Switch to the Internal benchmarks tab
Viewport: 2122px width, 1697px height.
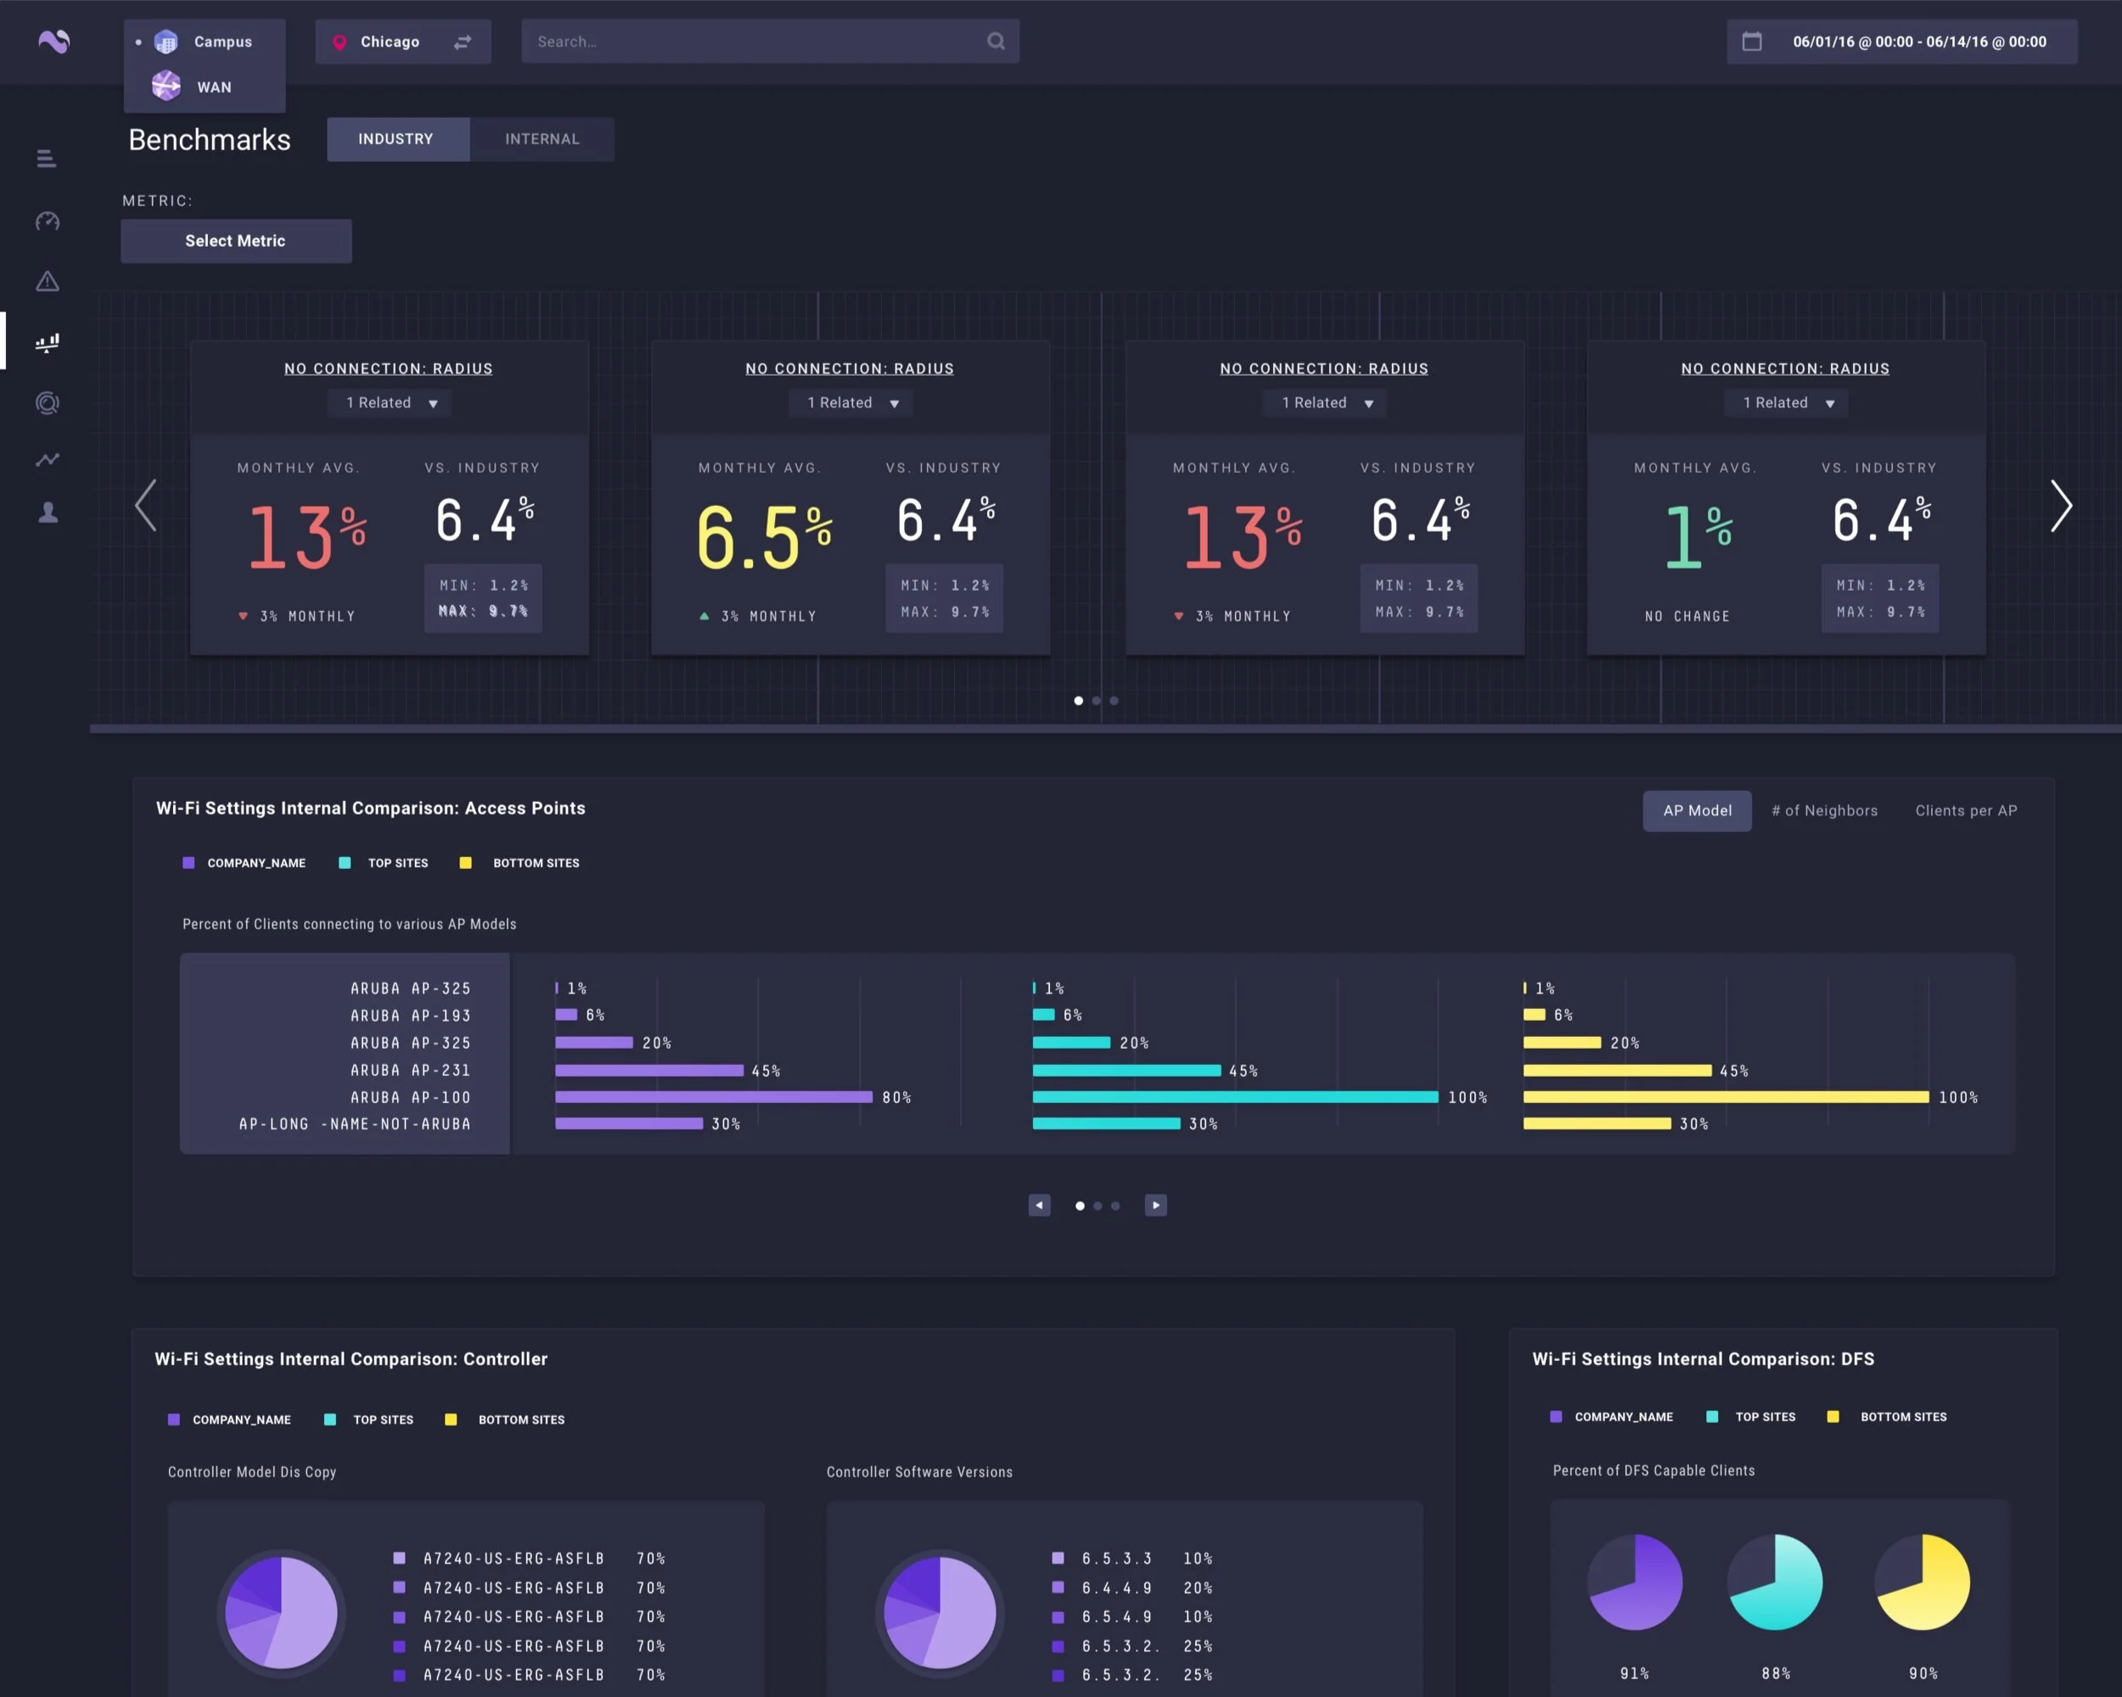[x=542, y=138]
